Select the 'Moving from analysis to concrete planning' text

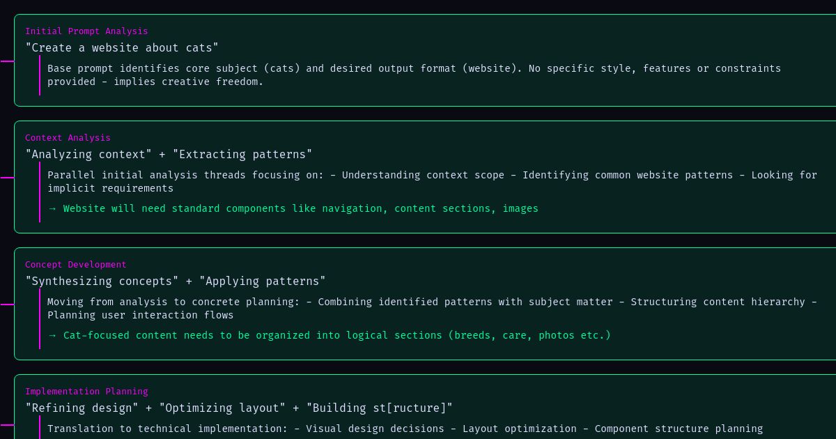pos(432,308)
